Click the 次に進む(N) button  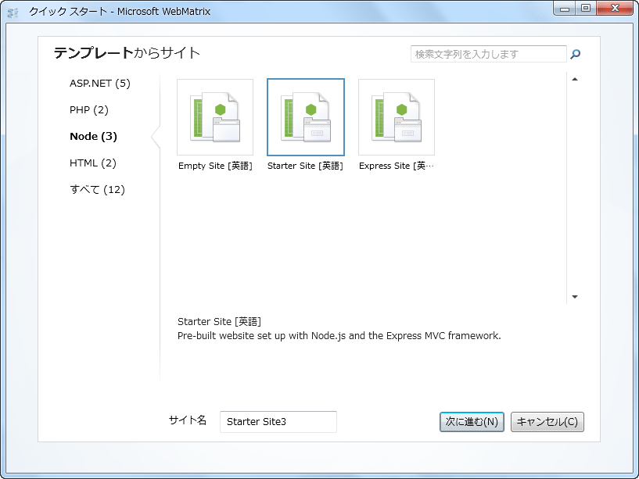472,422
